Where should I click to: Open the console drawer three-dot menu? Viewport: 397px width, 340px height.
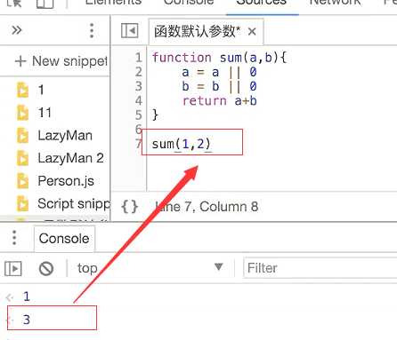pos(14,238)
